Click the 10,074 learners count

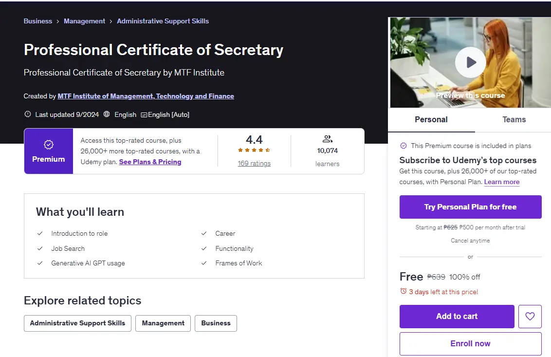pos(327,150)
